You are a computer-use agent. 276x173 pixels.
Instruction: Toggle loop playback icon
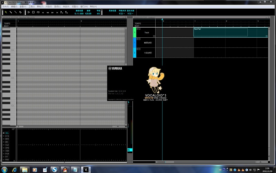[x=38, y=12]
